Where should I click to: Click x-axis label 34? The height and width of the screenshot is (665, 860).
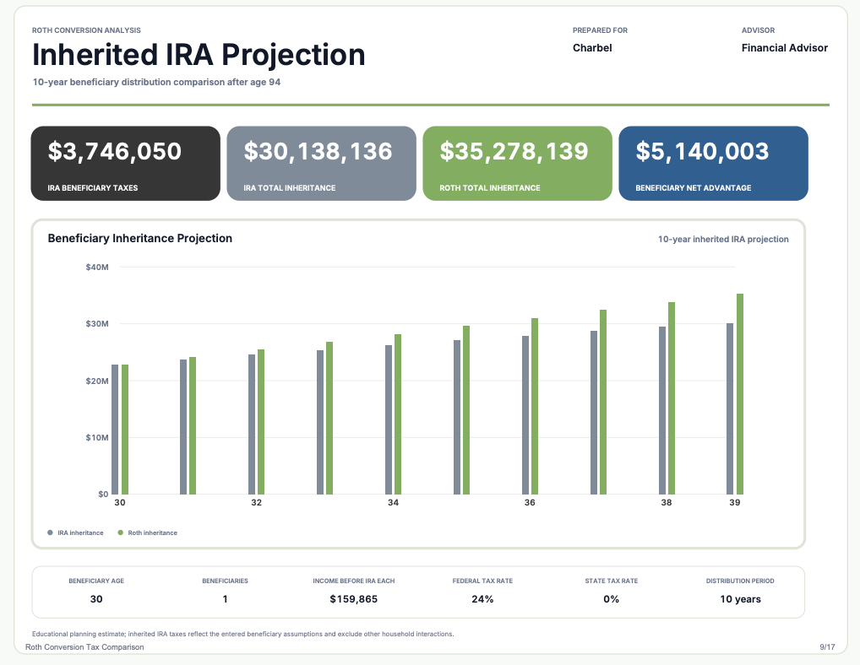point(394,502)
